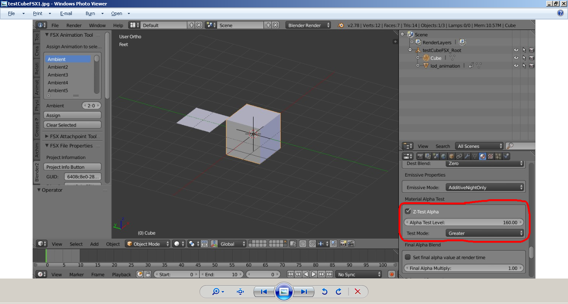Click the play animation forward button
The height and width of the screenshot is (304, 568).
[314, 274]
